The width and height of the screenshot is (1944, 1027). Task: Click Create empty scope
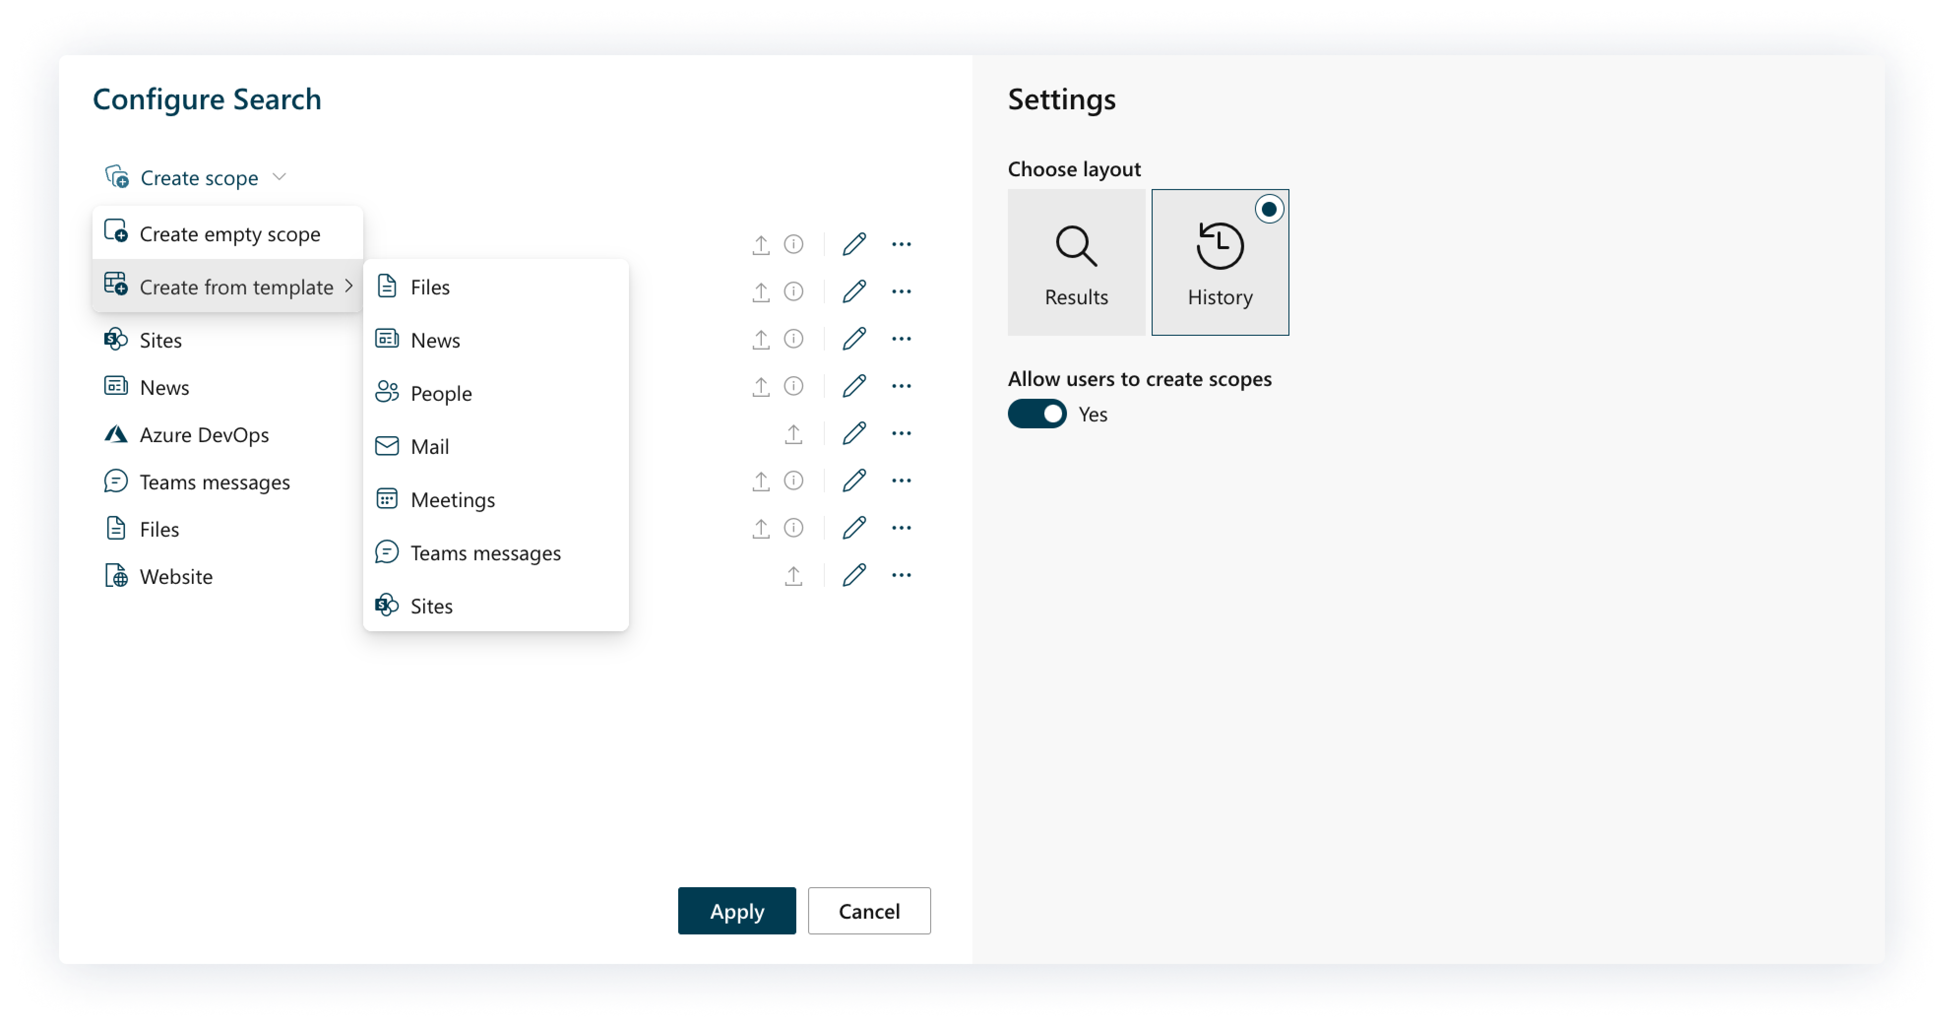tap(229, 234)
